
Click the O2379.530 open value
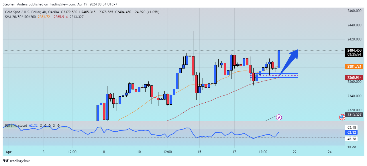69,12
